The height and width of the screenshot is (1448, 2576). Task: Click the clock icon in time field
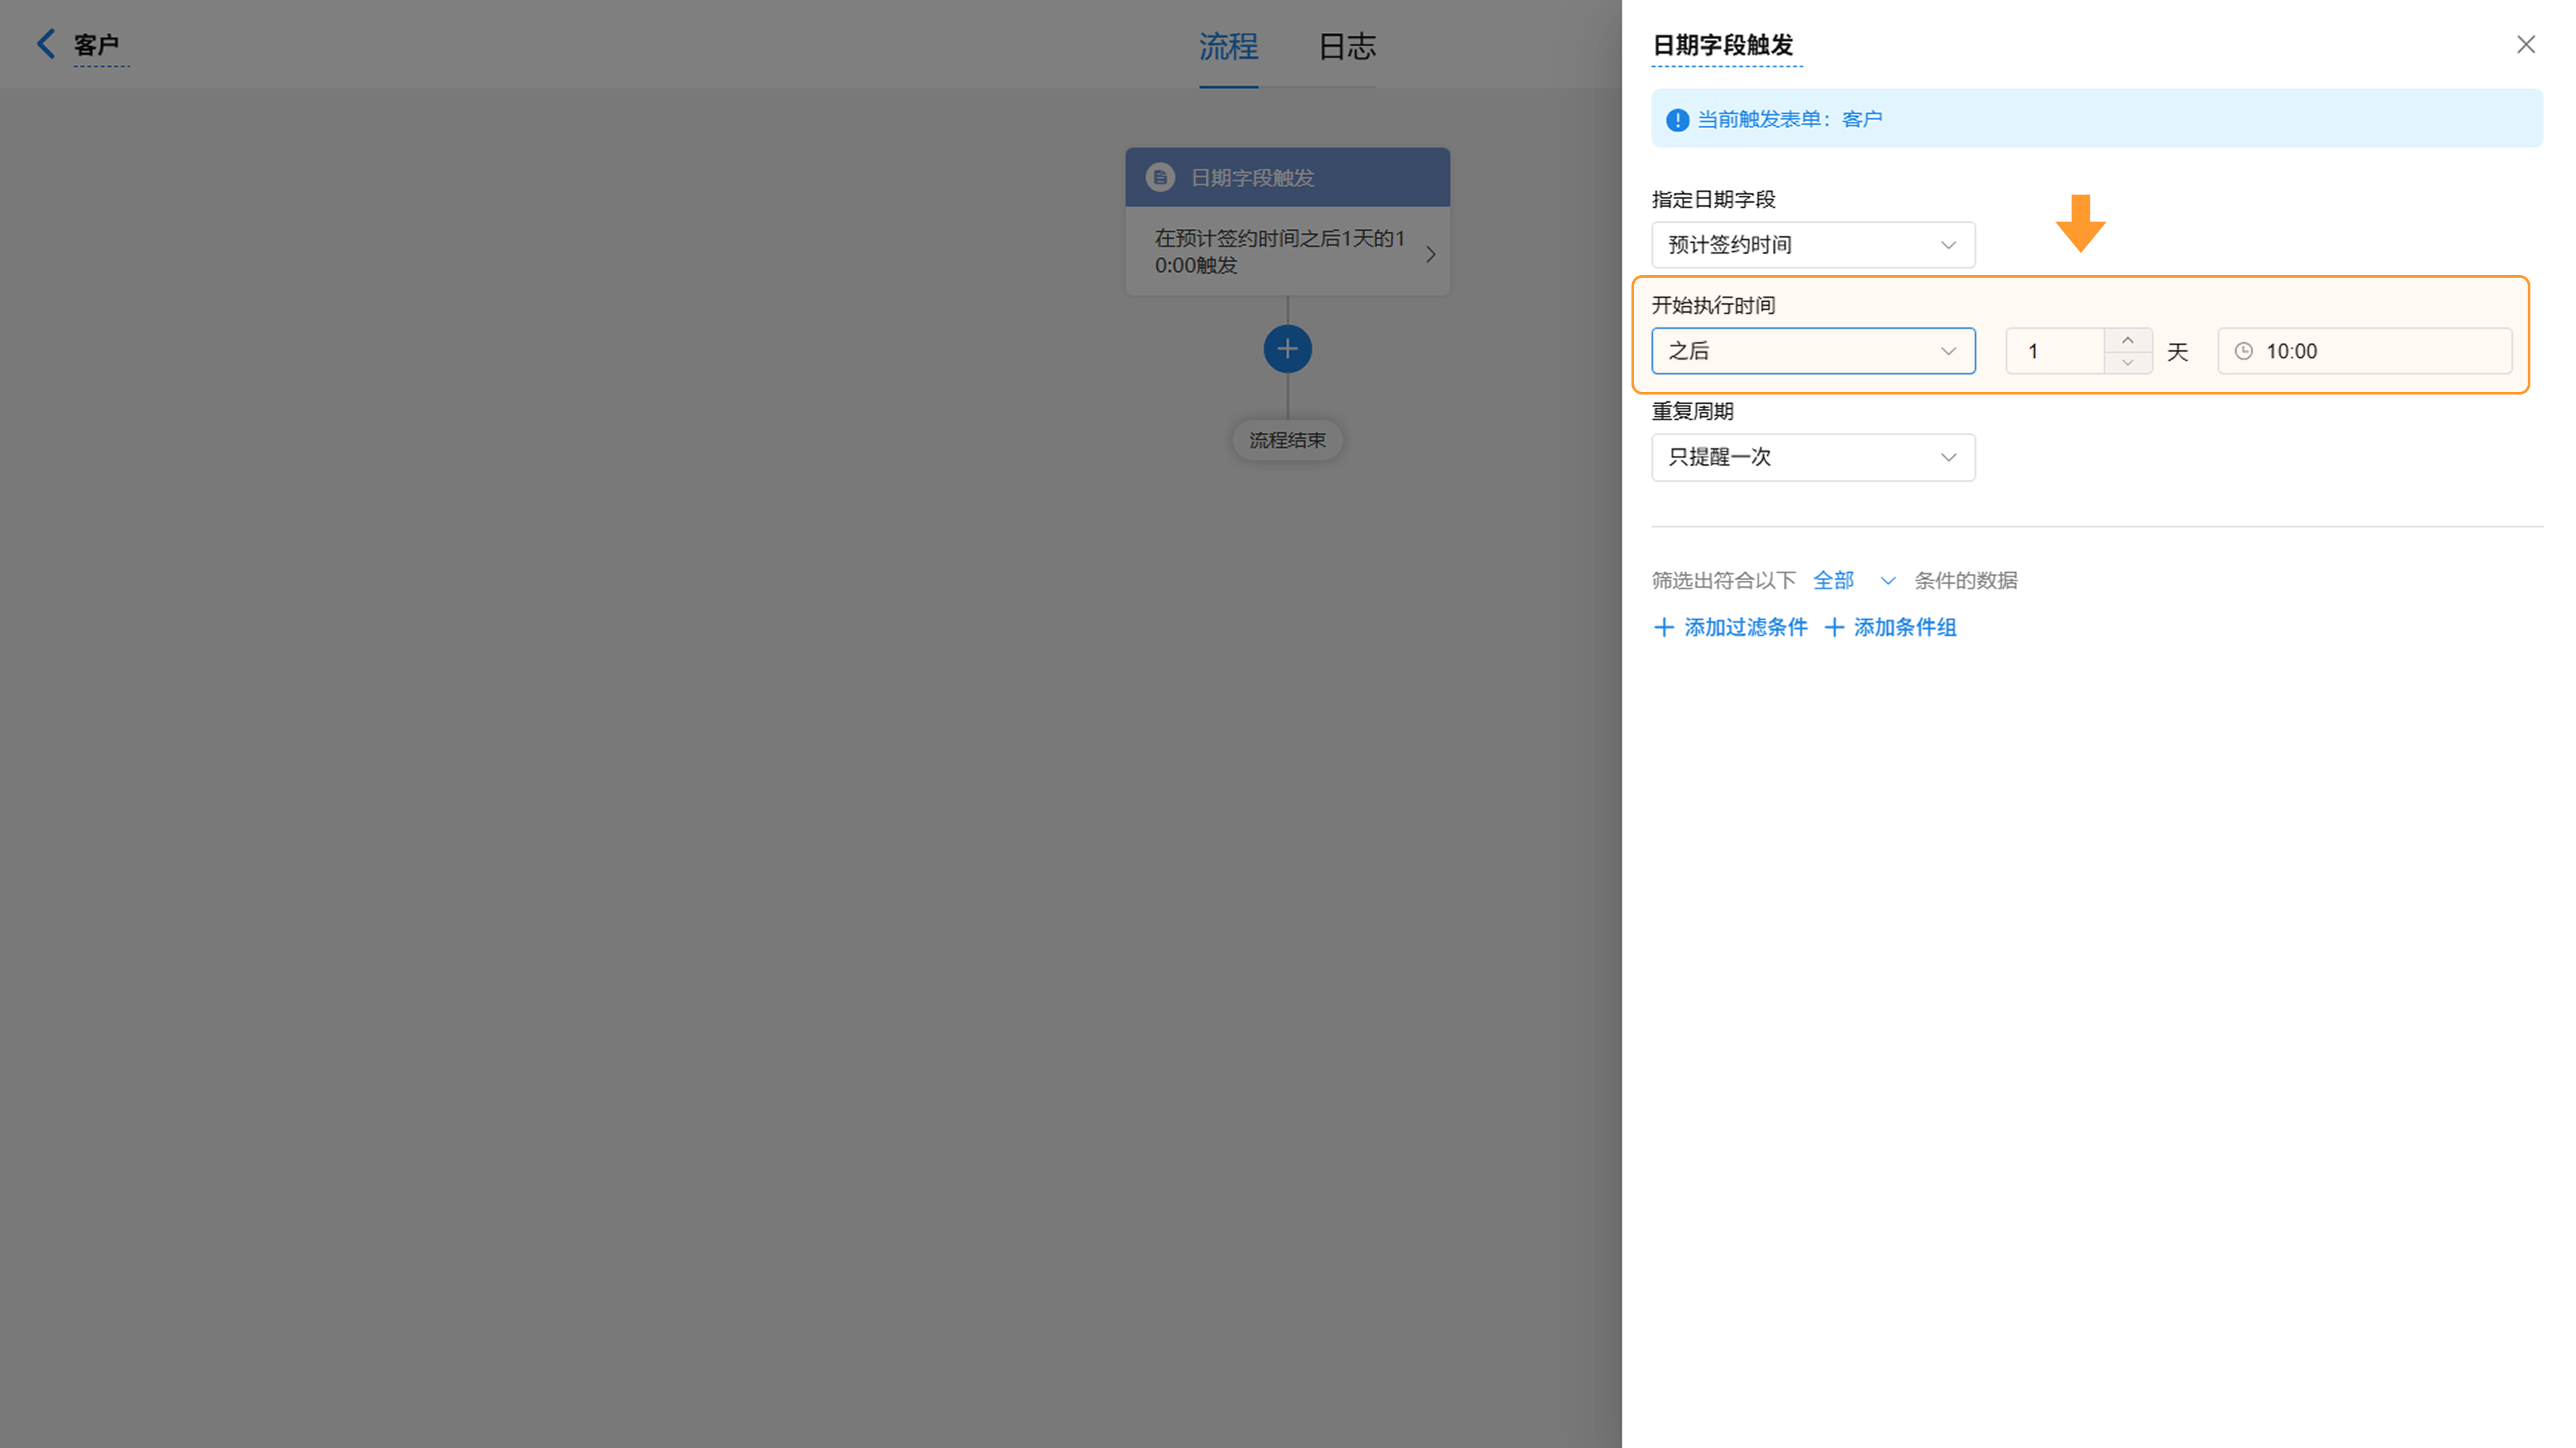pos(2243,351)
